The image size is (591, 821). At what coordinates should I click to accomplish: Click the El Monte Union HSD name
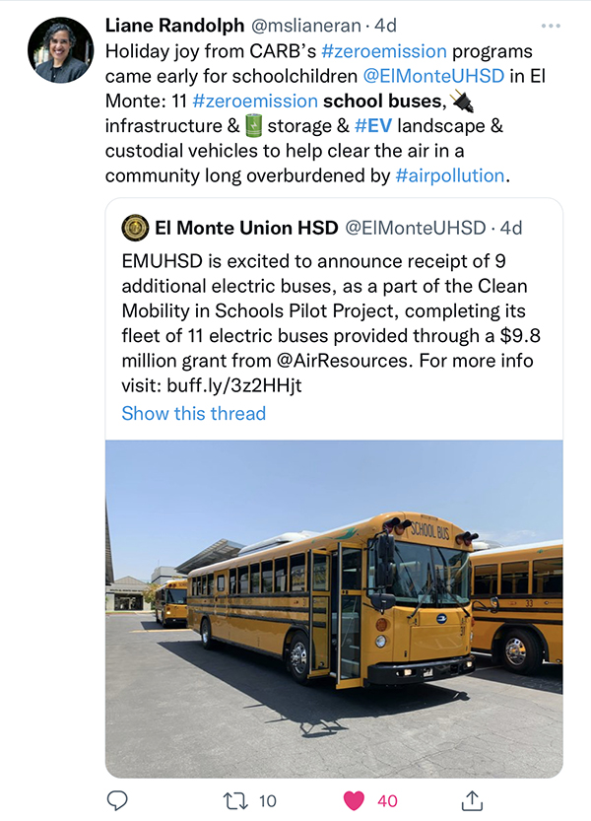[x=245, y=229]
